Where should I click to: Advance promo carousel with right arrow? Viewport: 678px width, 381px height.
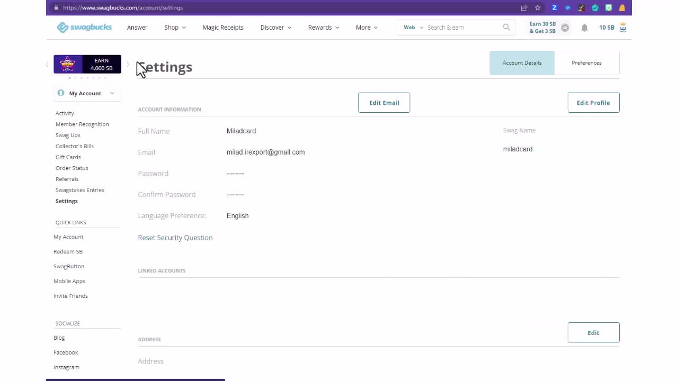tap(128, 65)
